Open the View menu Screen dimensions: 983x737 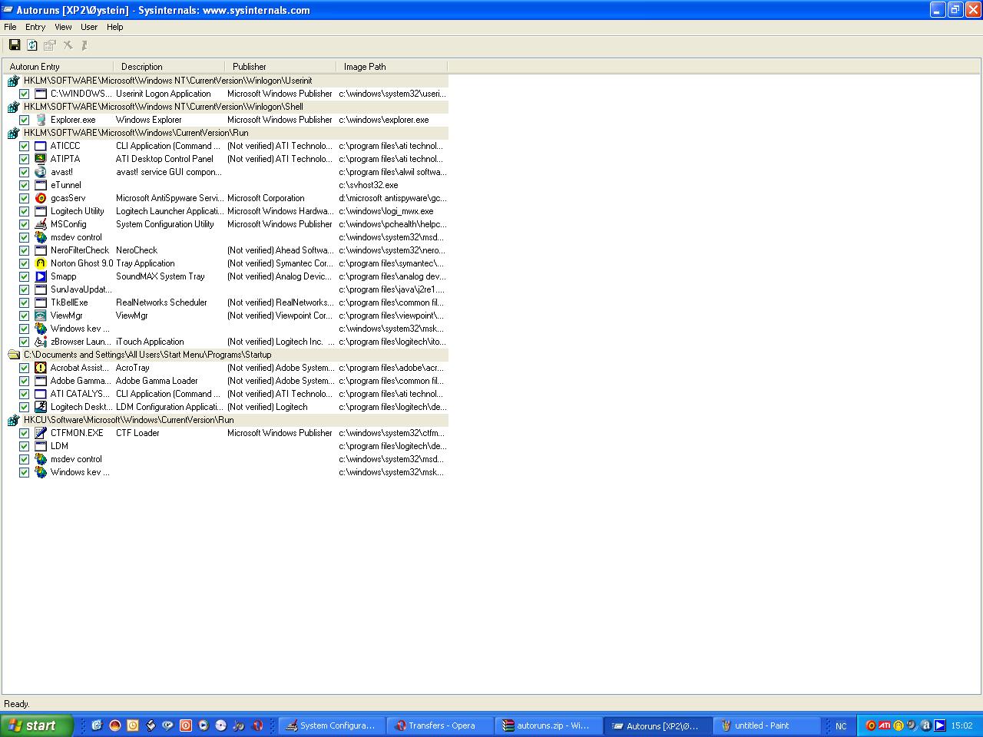point(63,27)
